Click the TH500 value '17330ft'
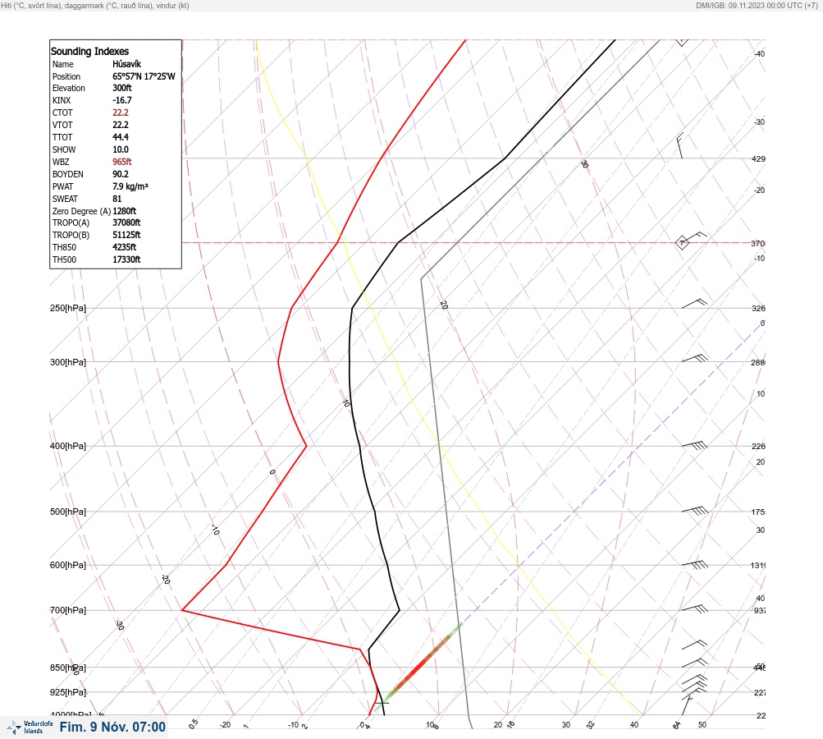 tap(126, 259)
